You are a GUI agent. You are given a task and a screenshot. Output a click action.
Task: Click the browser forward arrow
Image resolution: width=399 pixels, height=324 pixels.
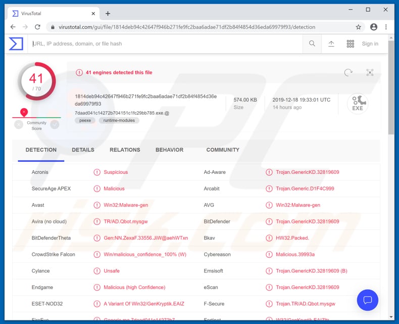(x=25, y=27)
